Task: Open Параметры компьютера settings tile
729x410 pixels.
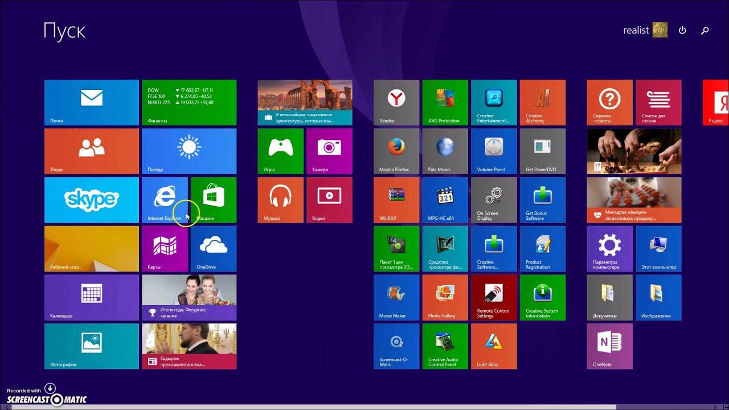Action: click(x=609, y=249)
